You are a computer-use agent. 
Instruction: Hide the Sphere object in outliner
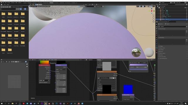coord(187,19)
